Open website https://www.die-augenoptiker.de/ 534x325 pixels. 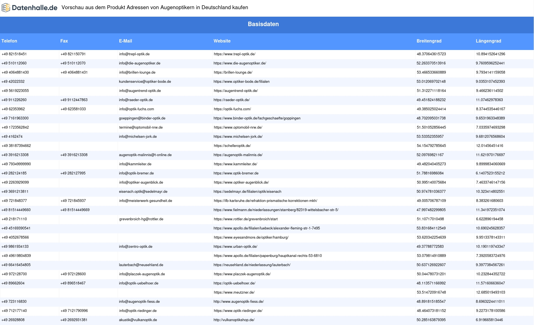[x=240, y=63]
